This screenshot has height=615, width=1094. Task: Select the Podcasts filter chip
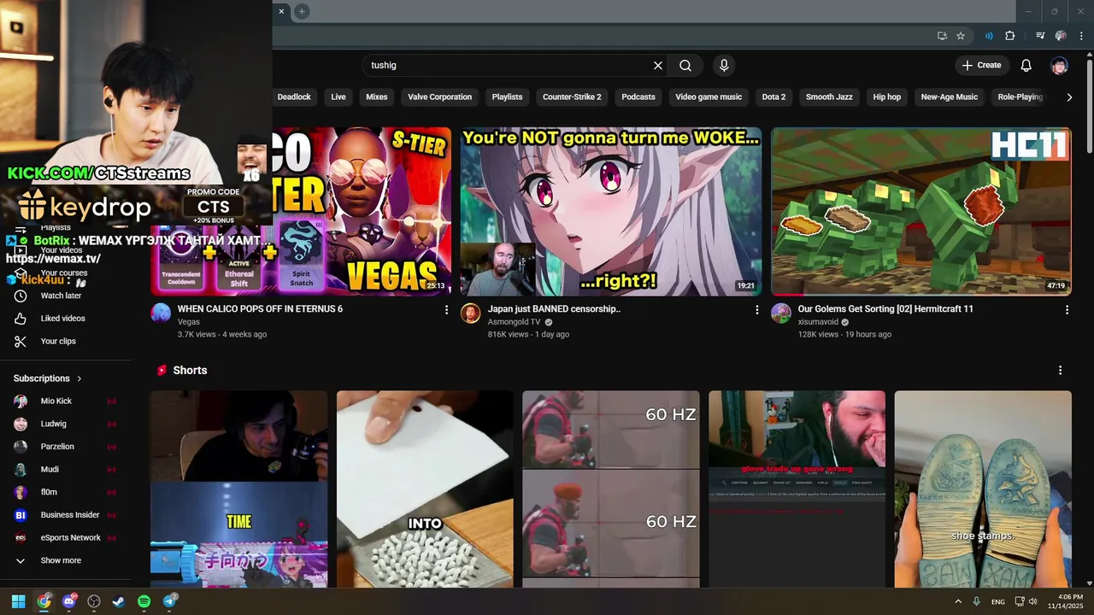click(x=638, y=97)
